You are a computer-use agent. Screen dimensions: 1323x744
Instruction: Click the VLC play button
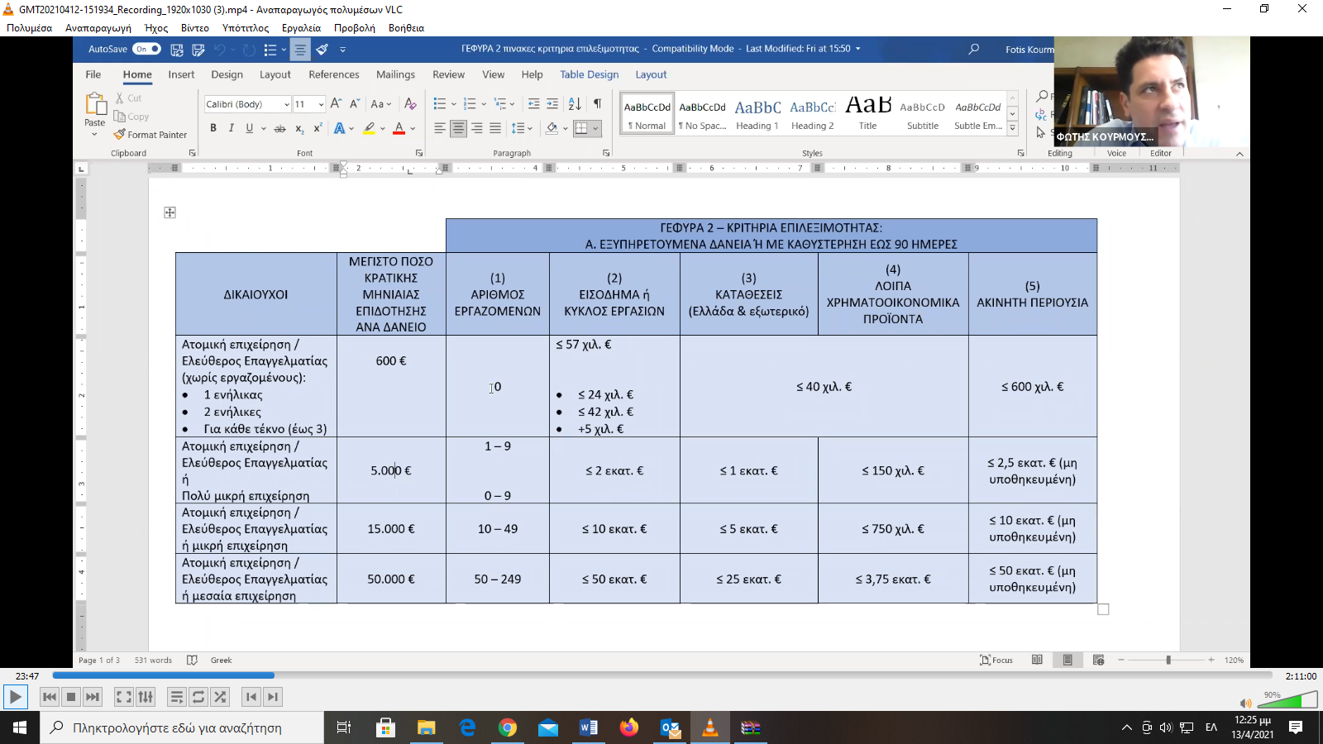click(15, 697)
